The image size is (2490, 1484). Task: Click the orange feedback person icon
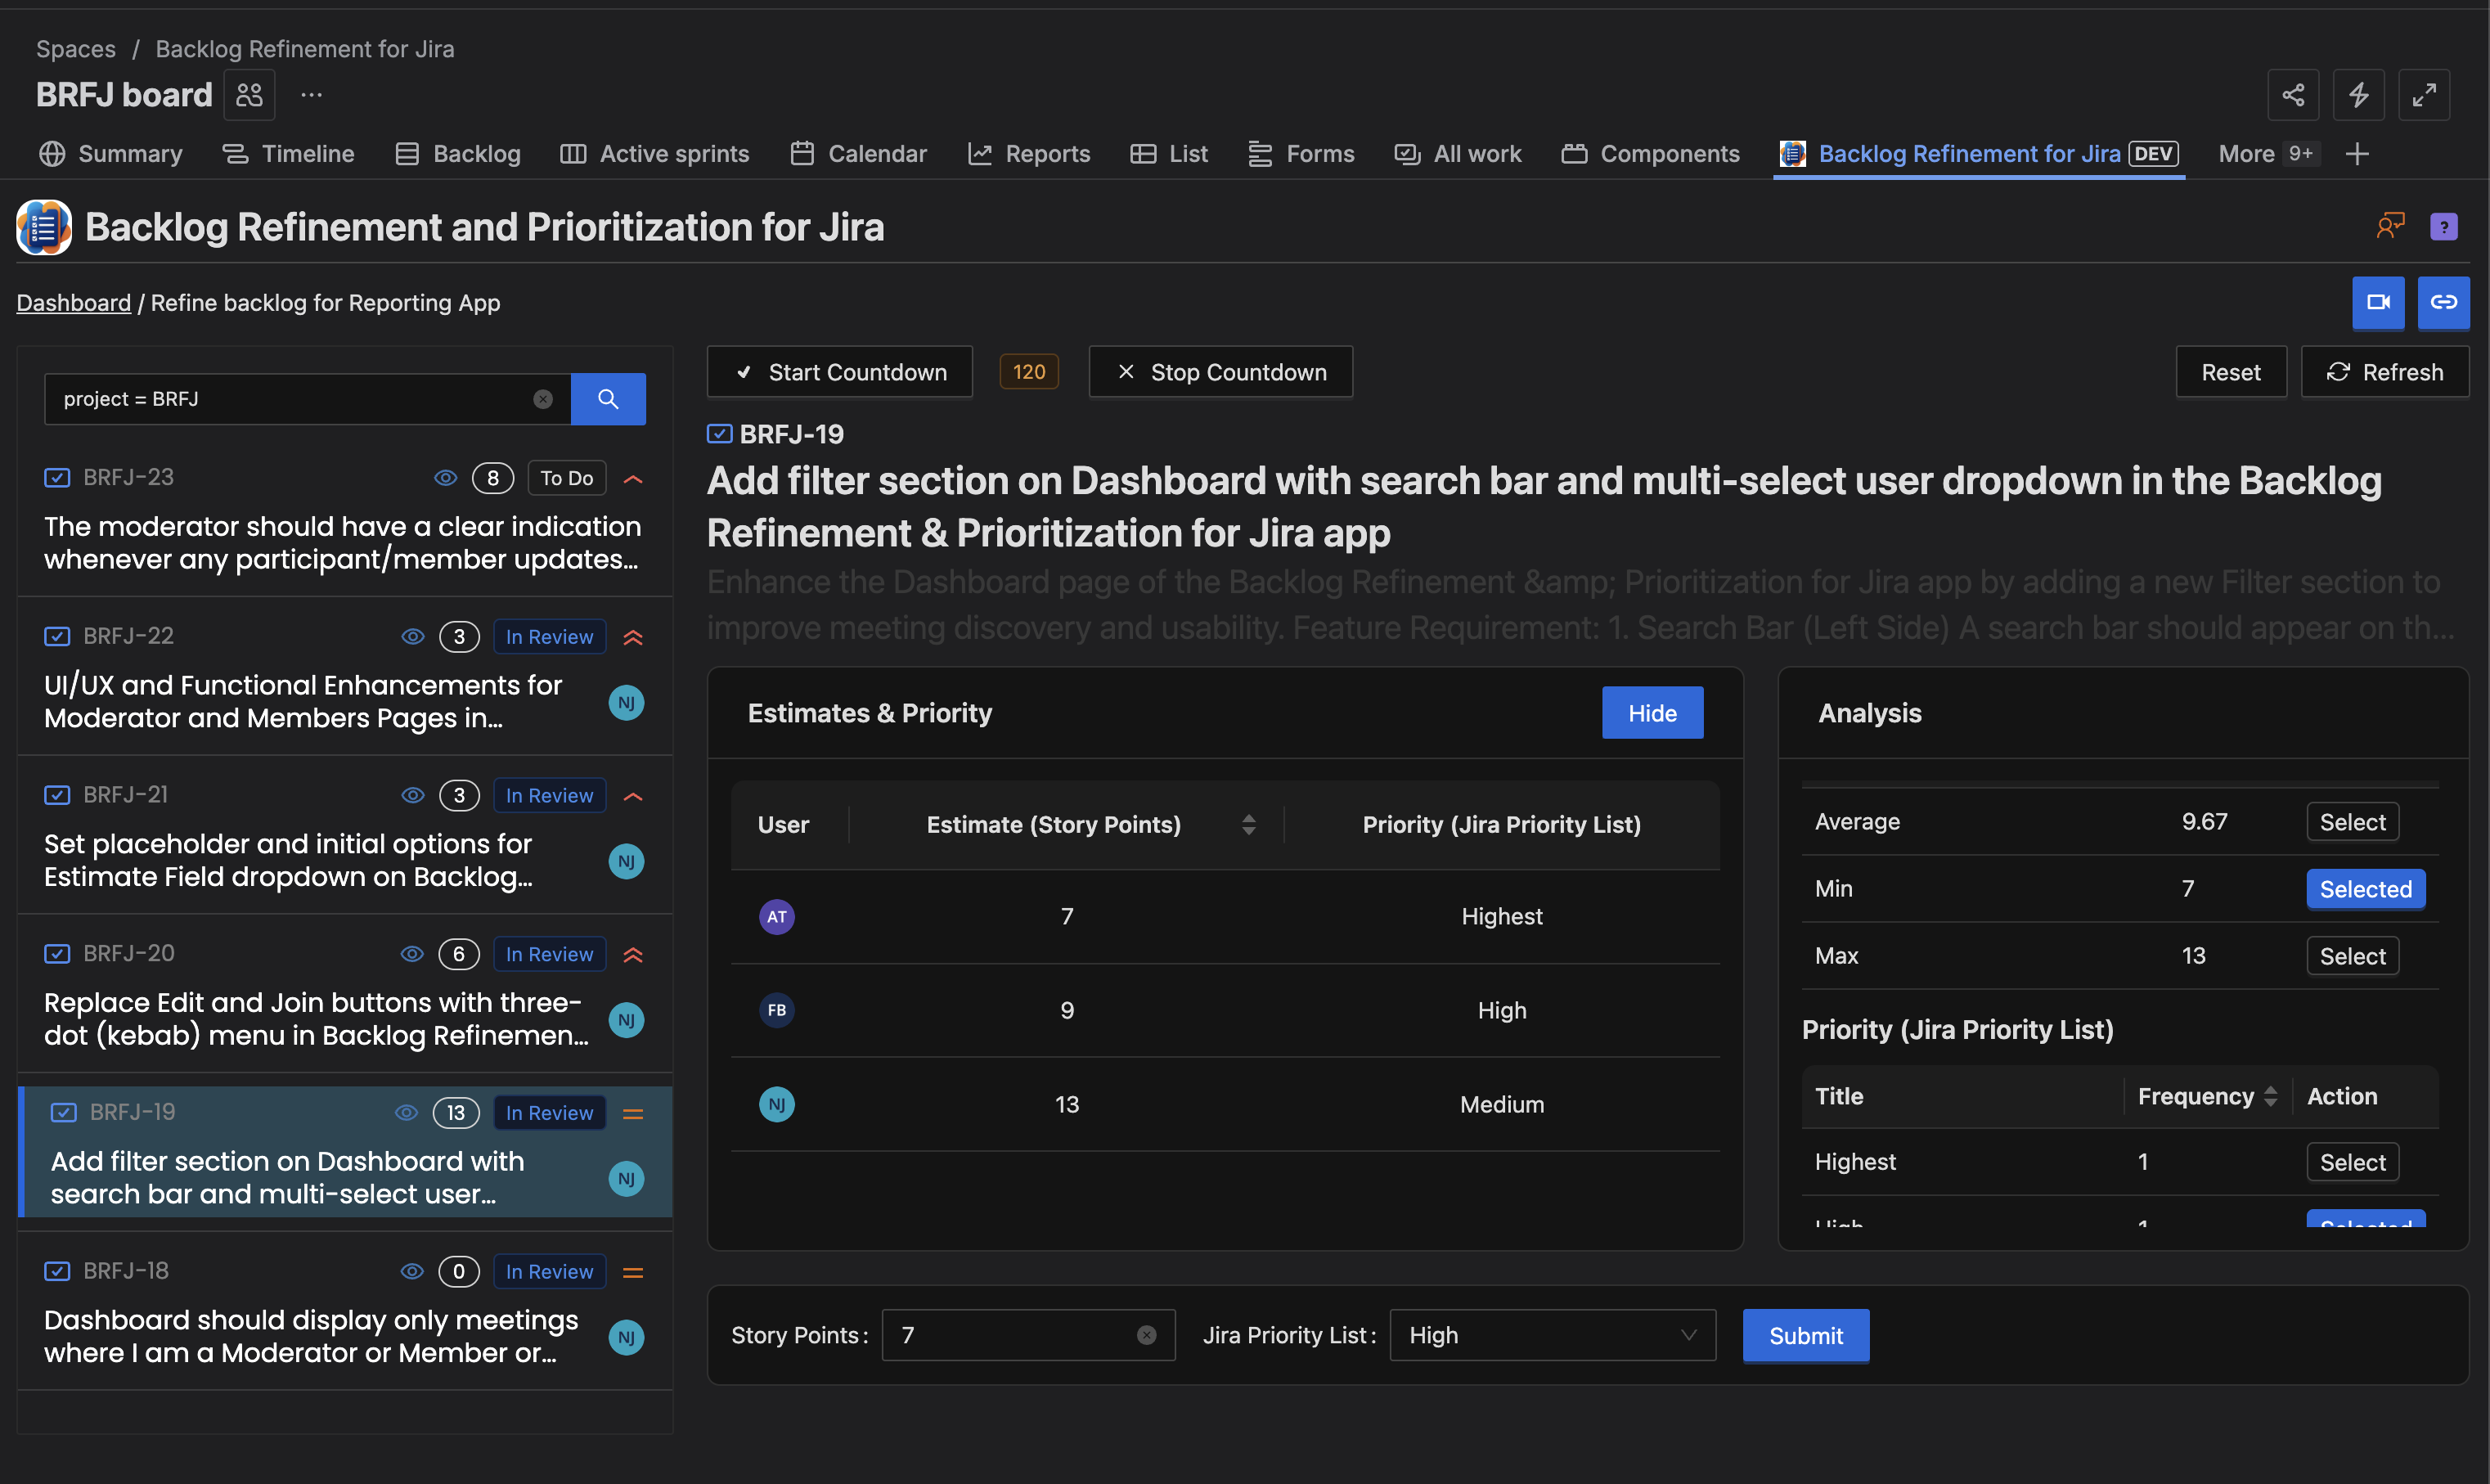pyautogui.click(x=2390, y=226)
